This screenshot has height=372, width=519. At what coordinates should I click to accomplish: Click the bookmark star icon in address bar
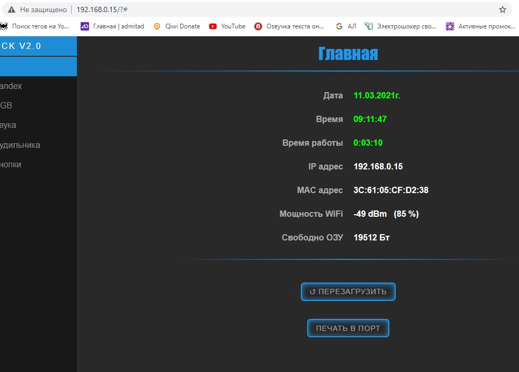(x=503, y=9)
